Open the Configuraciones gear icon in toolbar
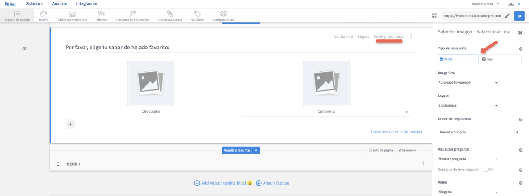The height and width of the screenshot is (196, 529). 224,14
